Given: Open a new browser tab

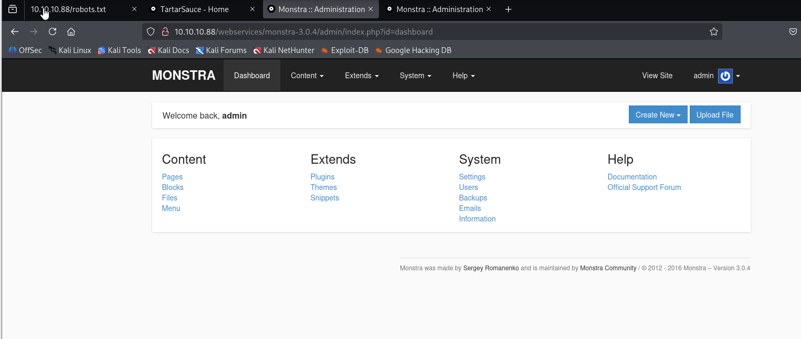Looking at the screenshot, I should [x=508, y=9].
